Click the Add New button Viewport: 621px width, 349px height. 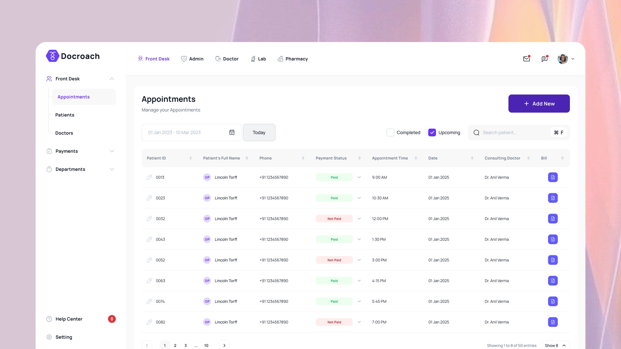tap(539, 104)
